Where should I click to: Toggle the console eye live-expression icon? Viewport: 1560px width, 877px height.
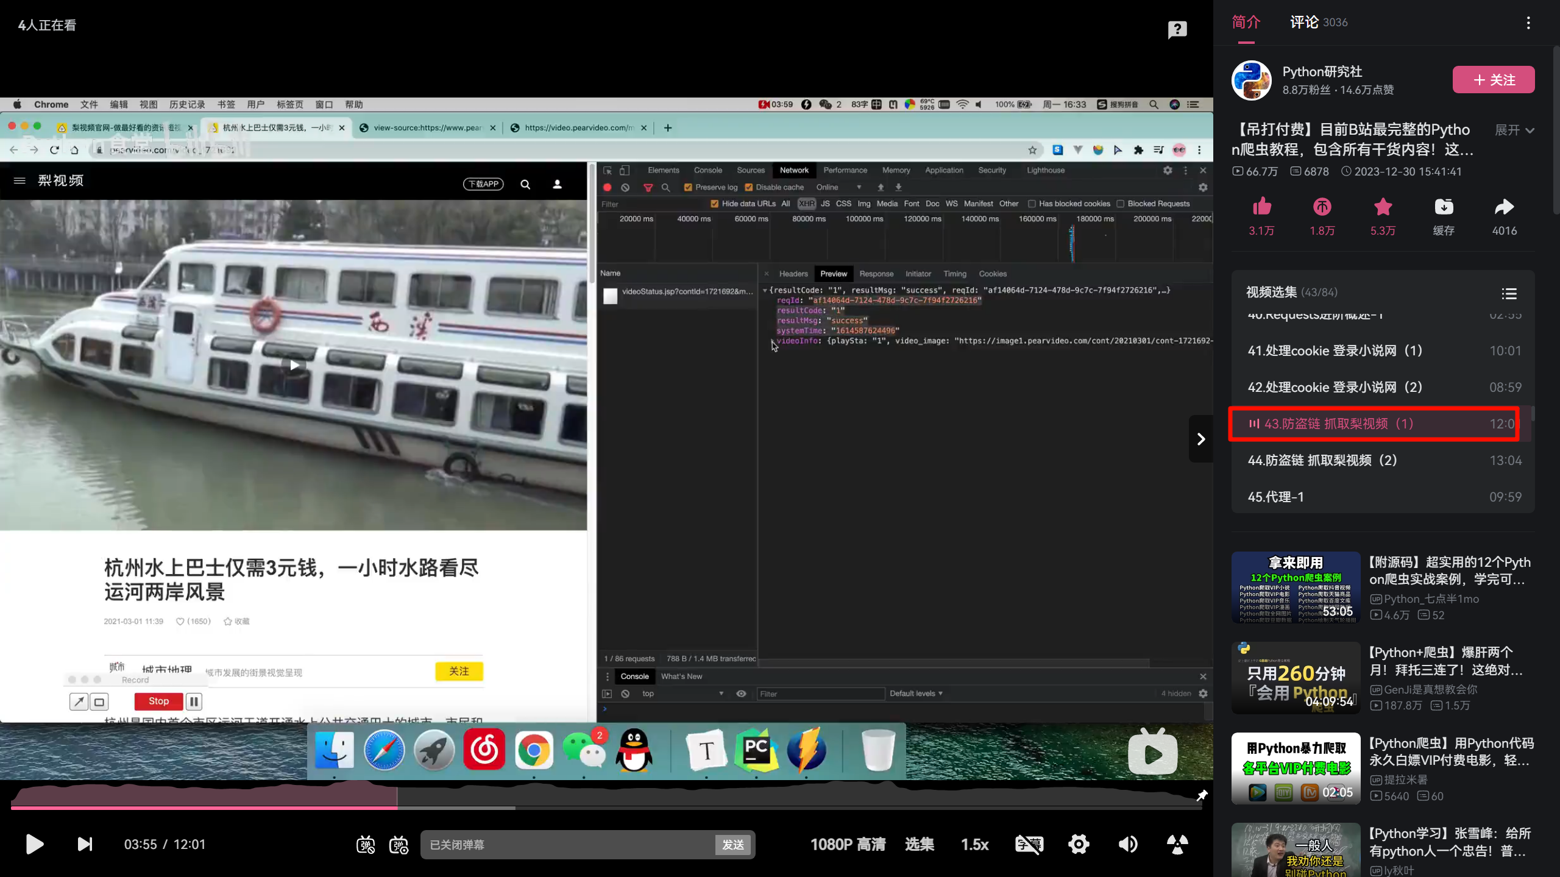point(741,694)
